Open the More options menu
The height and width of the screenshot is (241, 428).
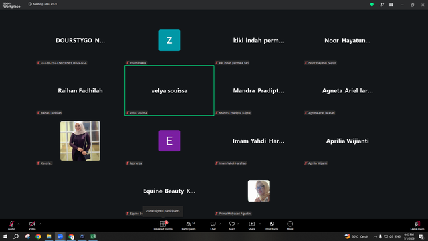tap(290, 226)
